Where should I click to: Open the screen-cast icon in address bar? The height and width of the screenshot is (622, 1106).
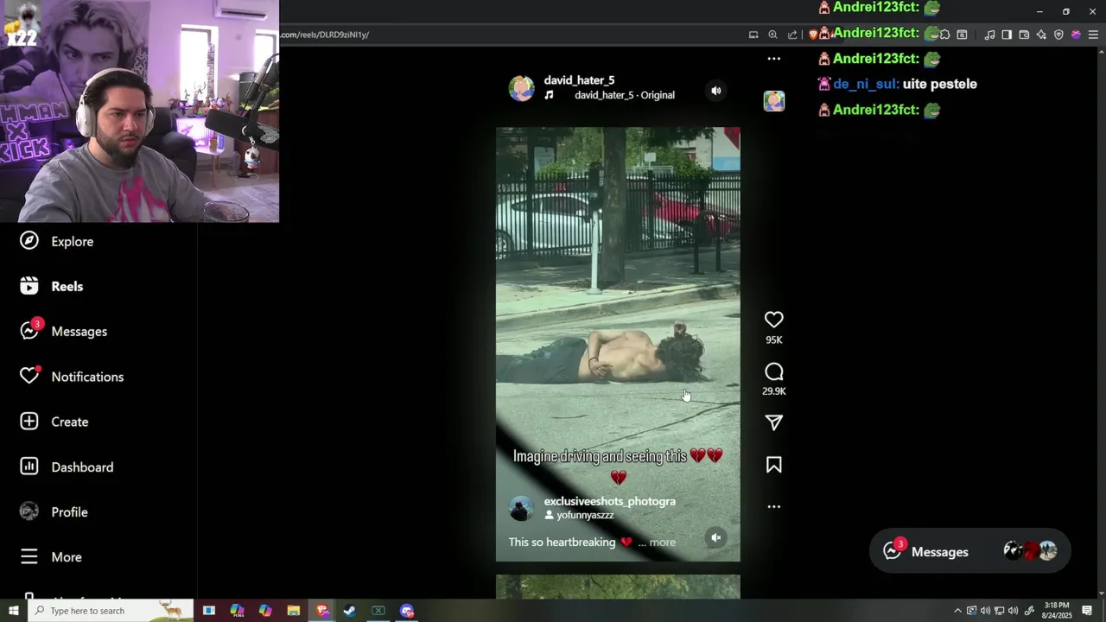coord(753,35)
